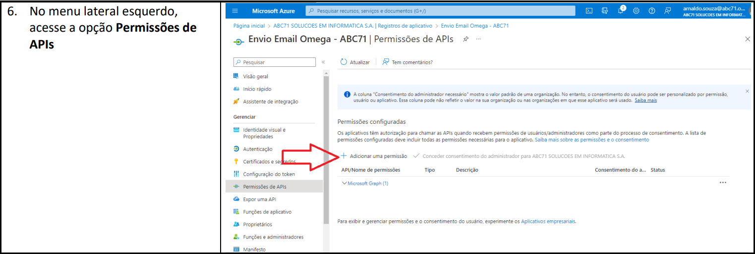Open the arnaldo.souza account menu
The width and height of the screenshot is (755, 254).
(x=714, y=11)
